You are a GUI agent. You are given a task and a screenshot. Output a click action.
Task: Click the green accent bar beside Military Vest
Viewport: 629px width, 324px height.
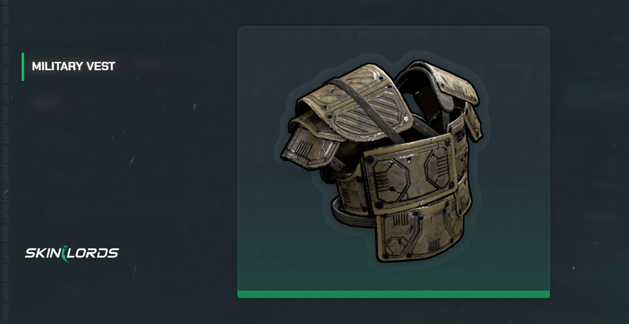[x=23, y=66]
